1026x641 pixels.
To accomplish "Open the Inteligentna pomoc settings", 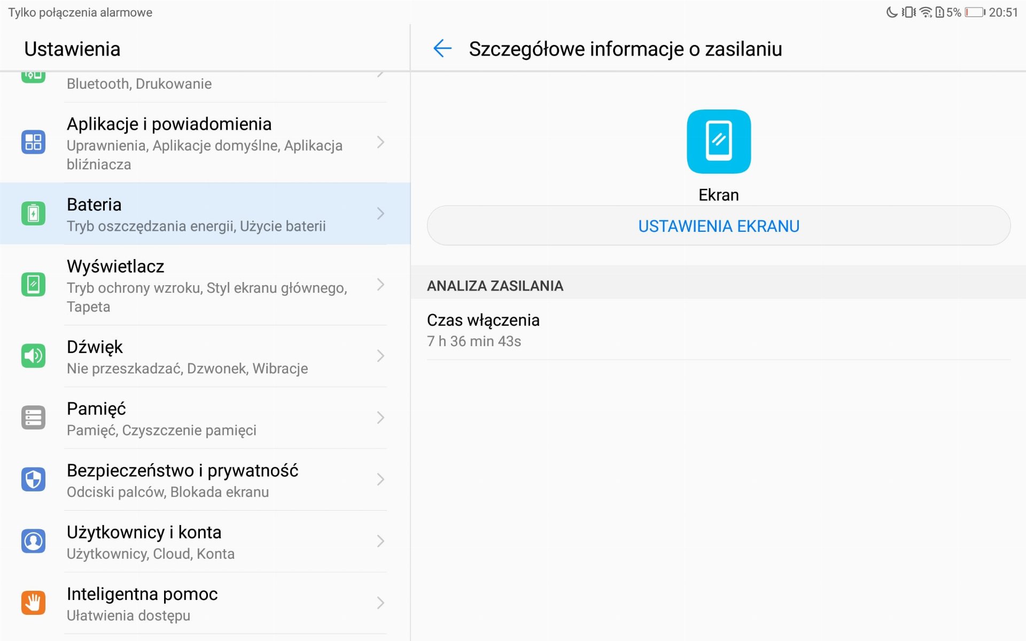I will coord(205,603).
